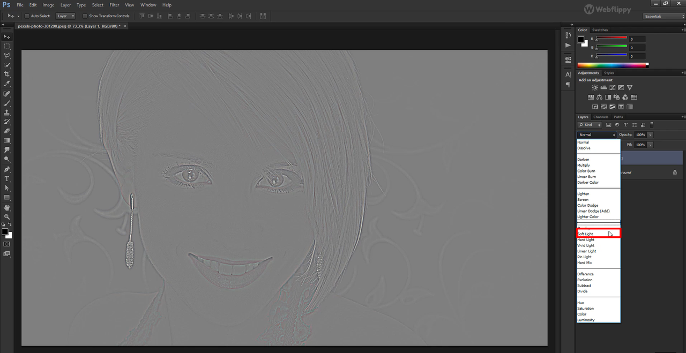The width and height of the screenshot is (686, 353).
Task: Select the Gradient tool
Action: [x=7, y=140]
